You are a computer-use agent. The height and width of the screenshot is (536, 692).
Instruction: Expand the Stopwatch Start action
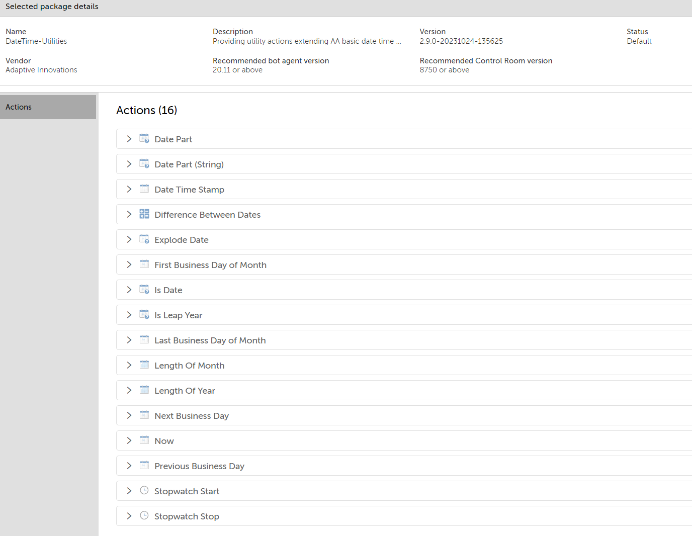click(129, 491)
